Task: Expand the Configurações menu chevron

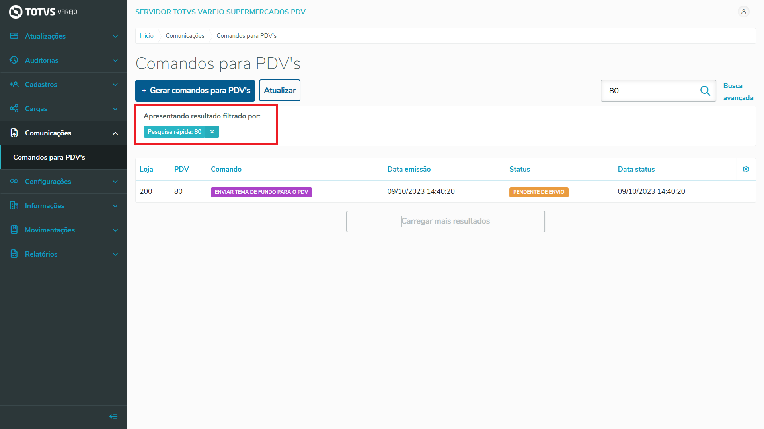Action: [x=115, y=182]
